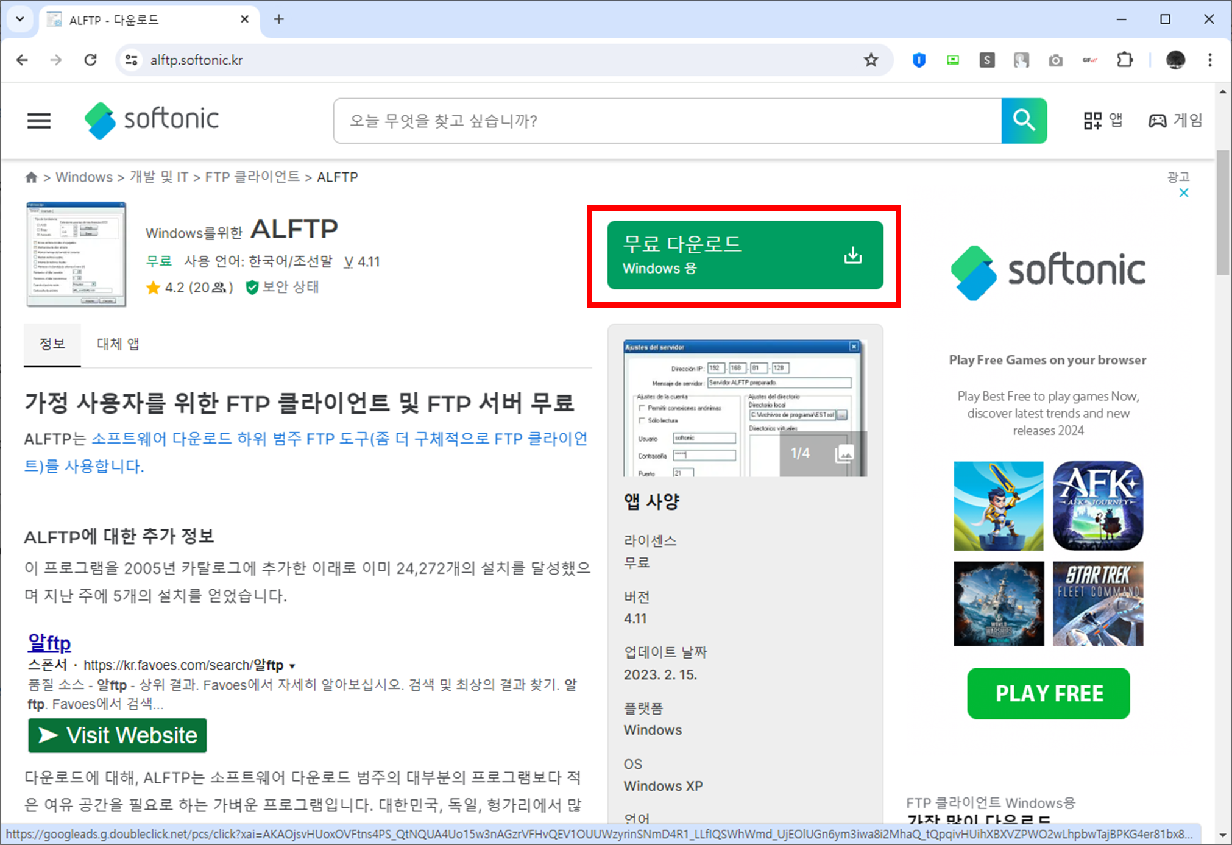The height and width of the screenshot is (845, 1232).
Task: Click the search magnifier icon
Action: [1023, 120]
